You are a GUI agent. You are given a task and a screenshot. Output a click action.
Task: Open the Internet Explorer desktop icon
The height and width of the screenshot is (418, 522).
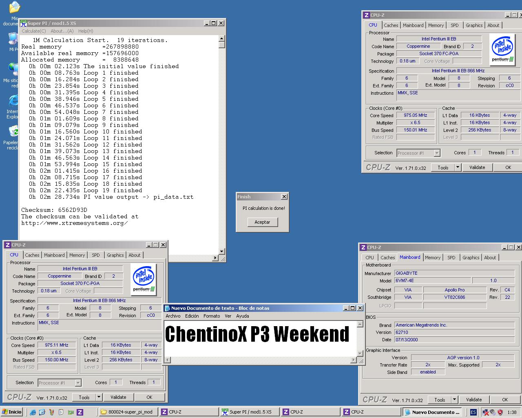click(x=13, y=101)
